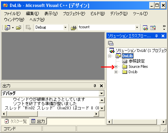Image resolution: width=168 pixels, height=133 pixels.
Task: Open file using the folder toolbar icon
Action: click(x=19, y=28)
